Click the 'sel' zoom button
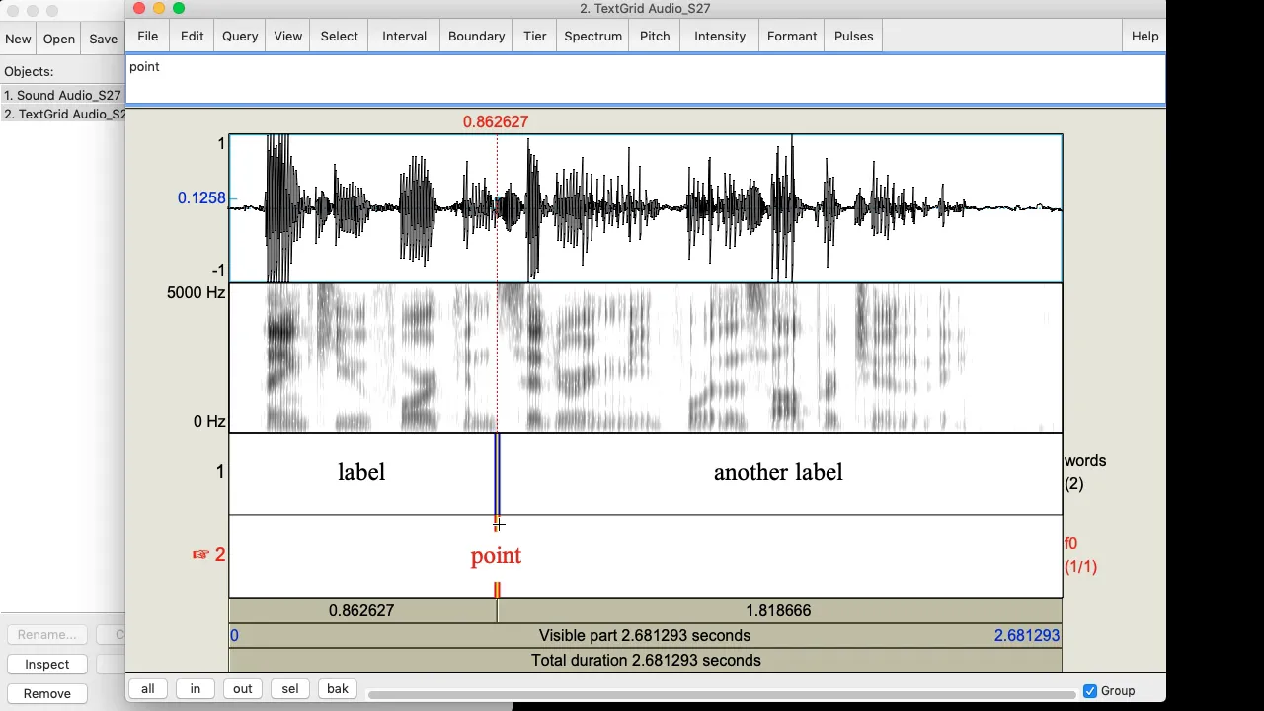The width and height of the screenshot is (1264, 711). click(289, 688)
